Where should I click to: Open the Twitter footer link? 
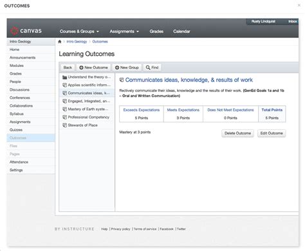(181, 229)
